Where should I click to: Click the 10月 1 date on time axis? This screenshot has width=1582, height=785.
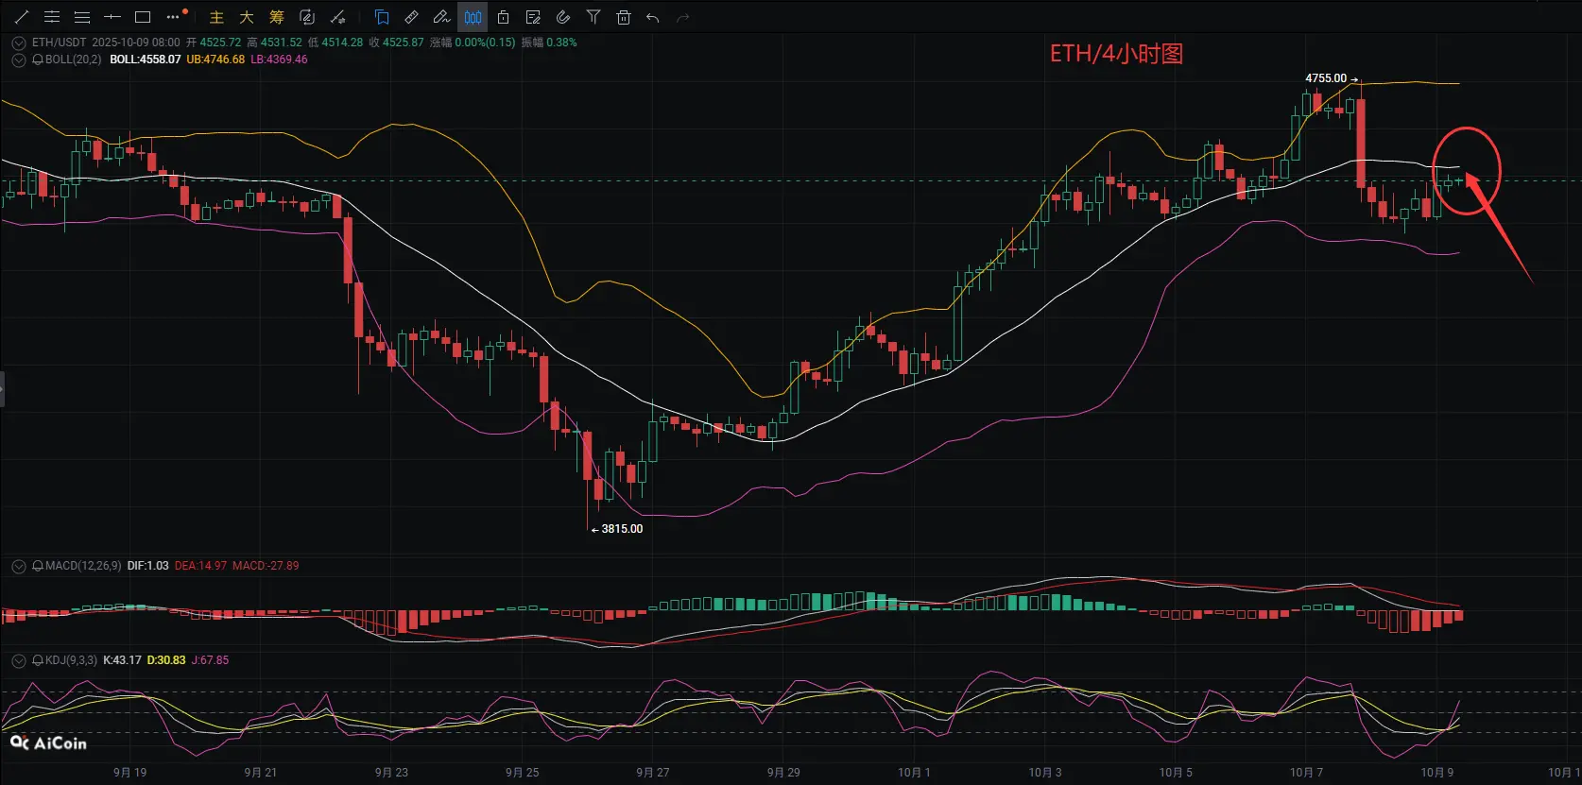coord(914,773)
